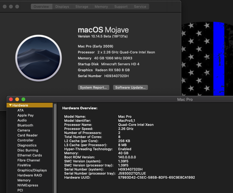Open the Storage tab
This screenshot has width=233, height=193.
click(82, 7)
